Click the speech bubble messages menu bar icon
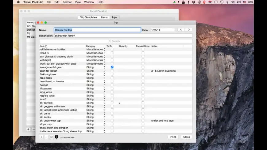The image size is (267, 150). (216, 2)
